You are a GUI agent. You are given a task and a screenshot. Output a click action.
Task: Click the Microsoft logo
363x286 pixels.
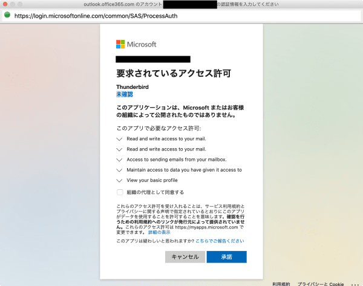[x=136, y=44]
